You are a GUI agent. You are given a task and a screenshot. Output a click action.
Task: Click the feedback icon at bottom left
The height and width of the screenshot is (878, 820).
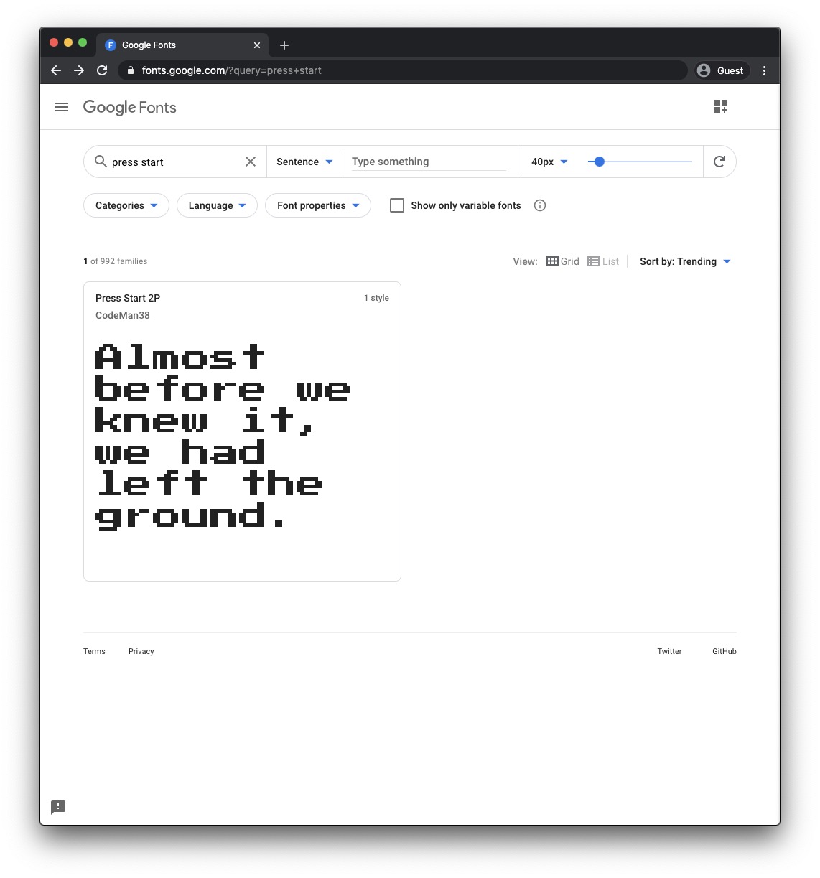(x=58, y=807)
